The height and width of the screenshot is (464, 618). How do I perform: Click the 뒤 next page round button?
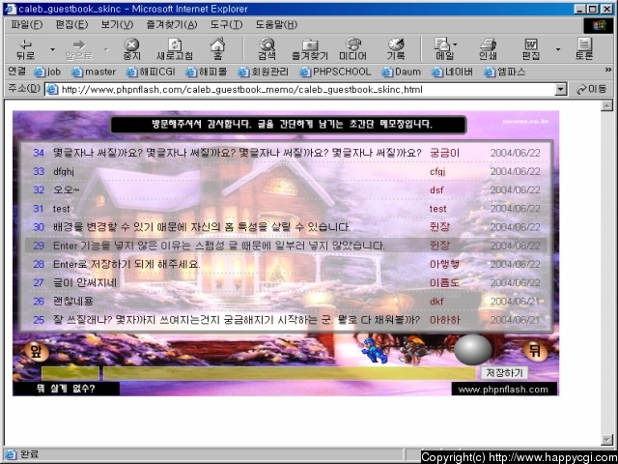[x=535, y=351]
